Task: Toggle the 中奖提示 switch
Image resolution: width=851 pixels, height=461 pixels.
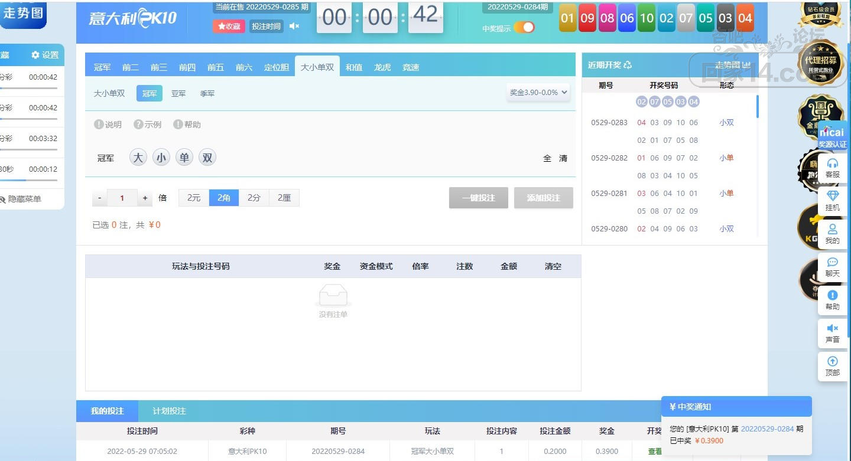Action: click(x=524, y=27)
